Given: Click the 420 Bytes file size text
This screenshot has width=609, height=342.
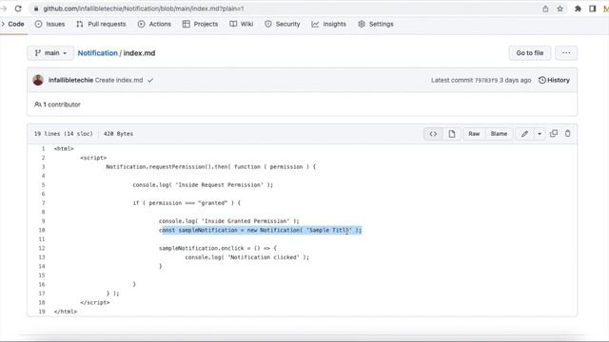Looking at the screenshot, I should pos(118,134).
